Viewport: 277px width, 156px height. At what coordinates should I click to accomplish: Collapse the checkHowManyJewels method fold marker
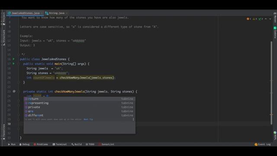coord(18,91)
